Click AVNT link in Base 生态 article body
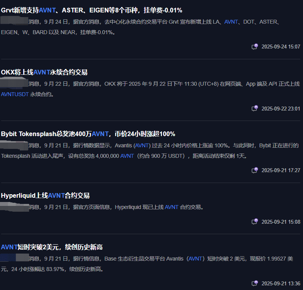This screenshot has width=303, height=290. click(195, 259)
